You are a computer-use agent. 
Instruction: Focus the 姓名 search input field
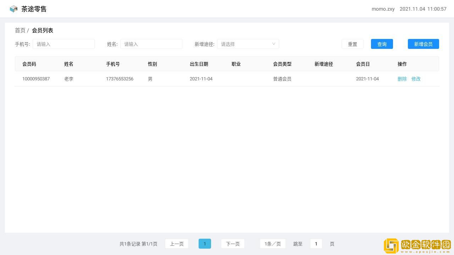tap(151, 44)
